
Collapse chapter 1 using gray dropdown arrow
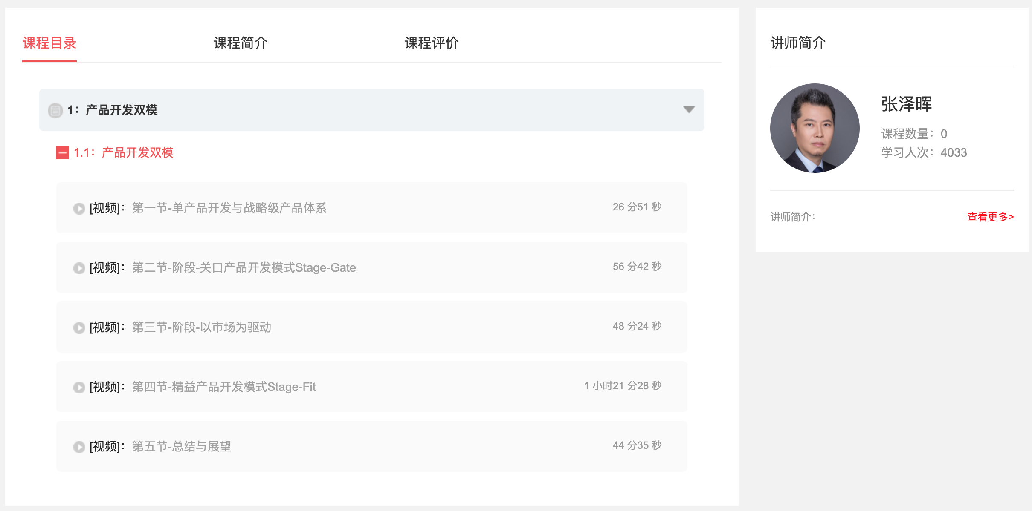click(x=689, y=110)
